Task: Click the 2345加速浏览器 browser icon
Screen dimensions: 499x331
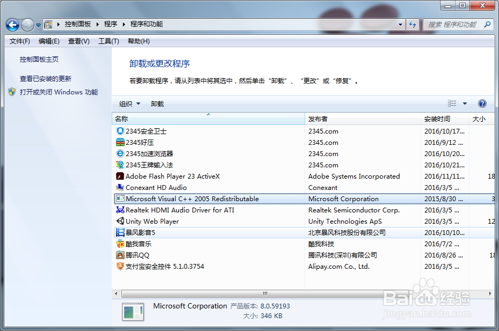Action: [120, 153]
